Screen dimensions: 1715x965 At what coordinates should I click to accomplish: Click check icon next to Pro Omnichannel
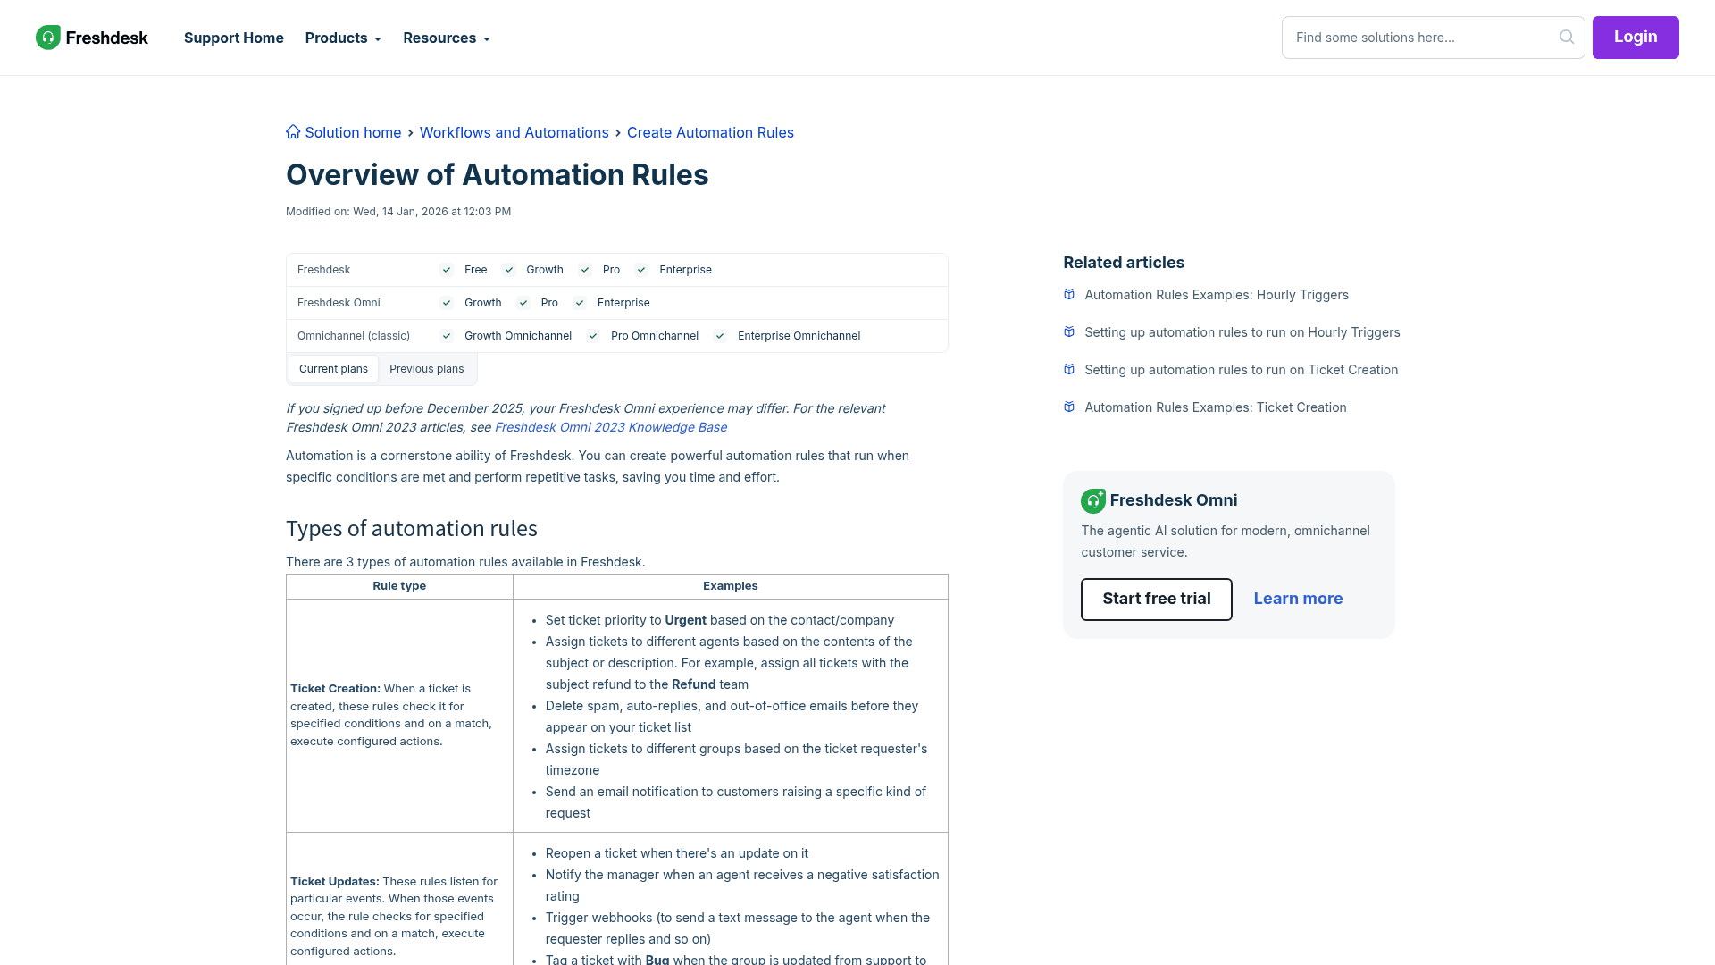click(593, 336)
